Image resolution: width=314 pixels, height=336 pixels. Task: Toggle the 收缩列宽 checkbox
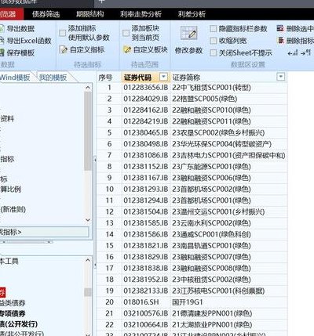pos(214,41)
